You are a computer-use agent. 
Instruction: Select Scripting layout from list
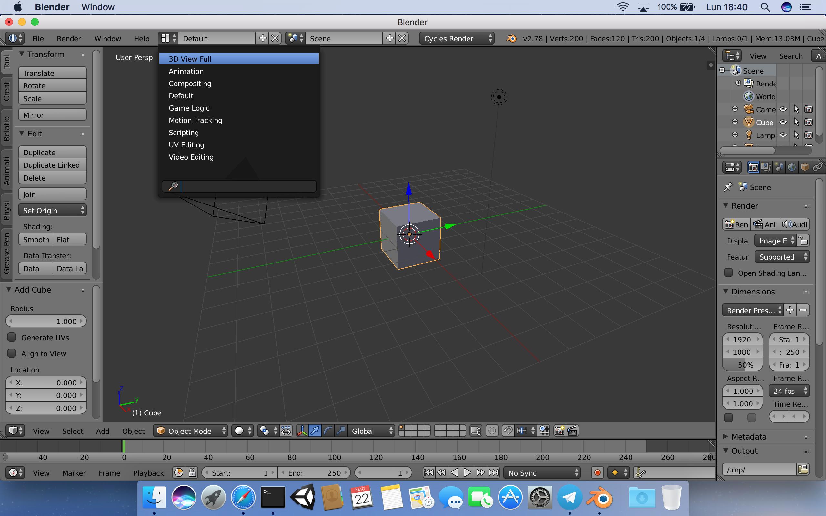coord(239,133)
